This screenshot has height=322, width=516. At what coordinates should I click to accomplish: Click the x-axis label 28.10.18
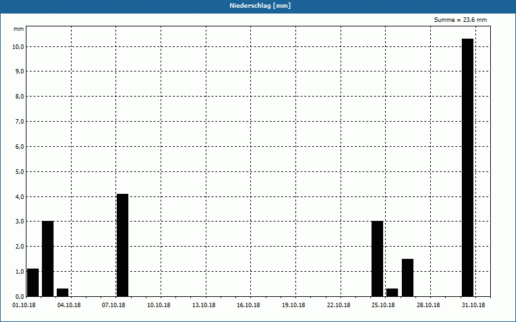pyautogui.click(x=428, y=305)
